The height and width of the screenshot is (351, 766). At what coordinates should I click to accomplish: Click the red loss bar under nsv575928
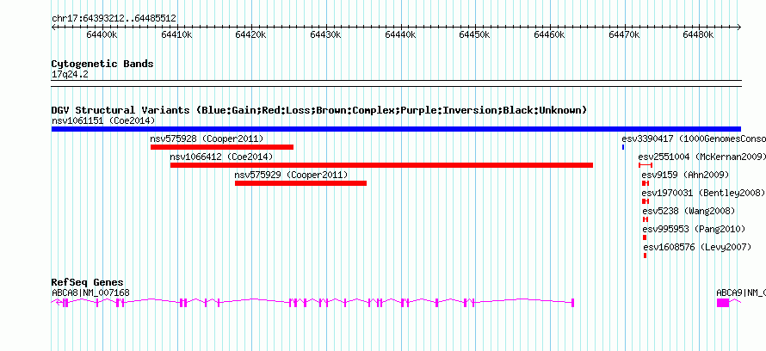tap(222, 147)
